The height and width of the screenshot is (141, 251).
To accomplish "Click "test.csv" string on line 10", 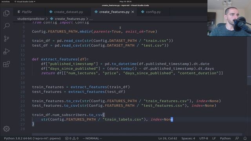I will click(153, 45).
